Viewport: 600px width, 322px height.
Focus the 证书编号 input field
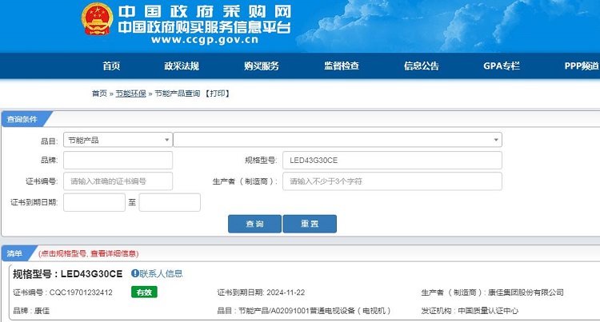point(118,181)
